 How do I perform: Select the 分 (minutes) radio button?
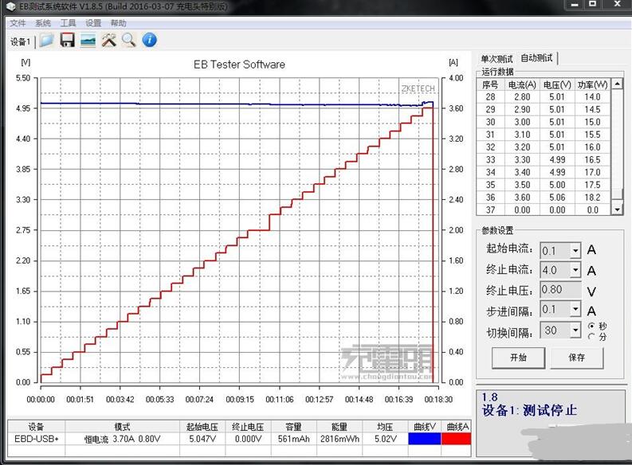591,336
